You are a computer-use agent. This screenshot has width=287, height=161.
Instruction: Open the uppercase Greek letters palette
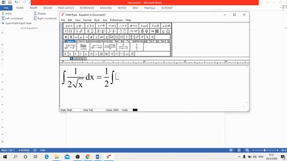166,26
